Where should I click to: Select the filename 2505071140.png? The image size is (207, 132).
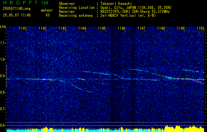tap(17, 9)
